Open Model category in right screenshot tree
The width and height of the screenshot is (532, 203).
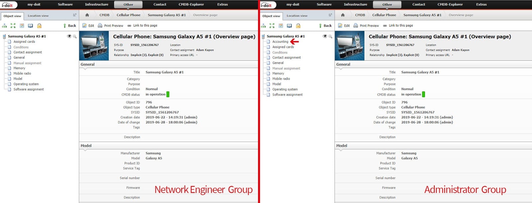point(277,84)
